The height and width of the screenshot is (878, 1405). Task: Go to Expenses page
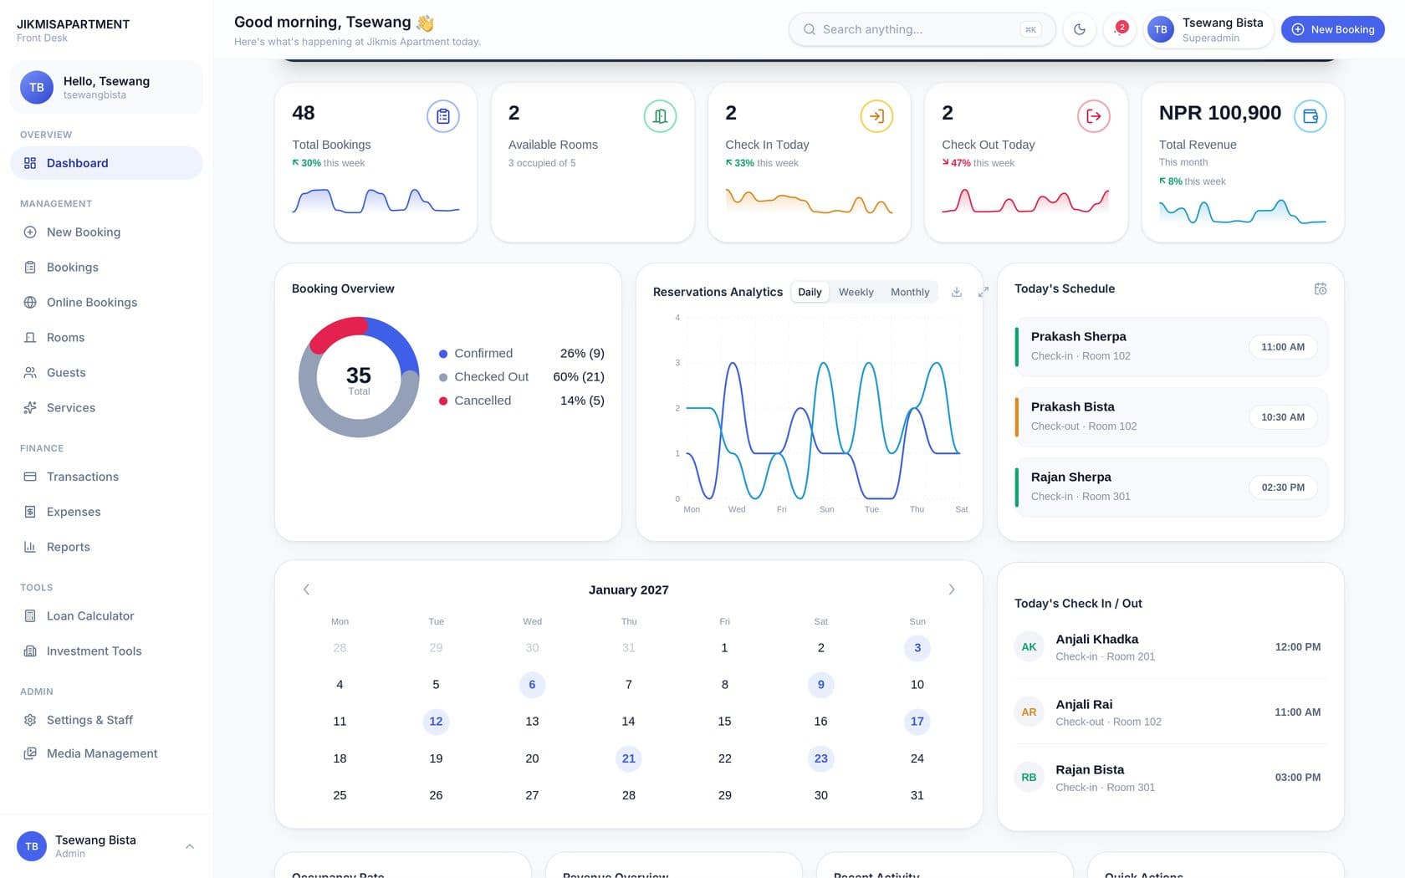(x=106, y=512)
